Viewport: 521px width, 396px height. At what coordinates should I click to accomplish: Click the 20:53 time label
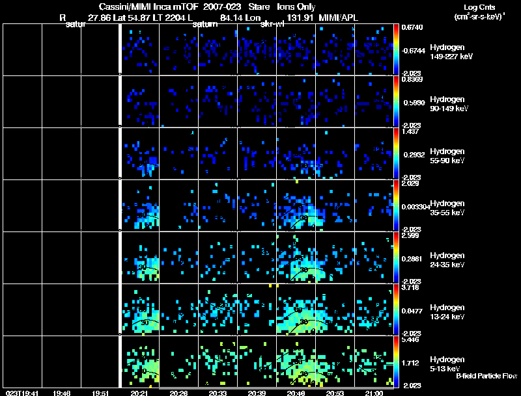pos(335,393)
